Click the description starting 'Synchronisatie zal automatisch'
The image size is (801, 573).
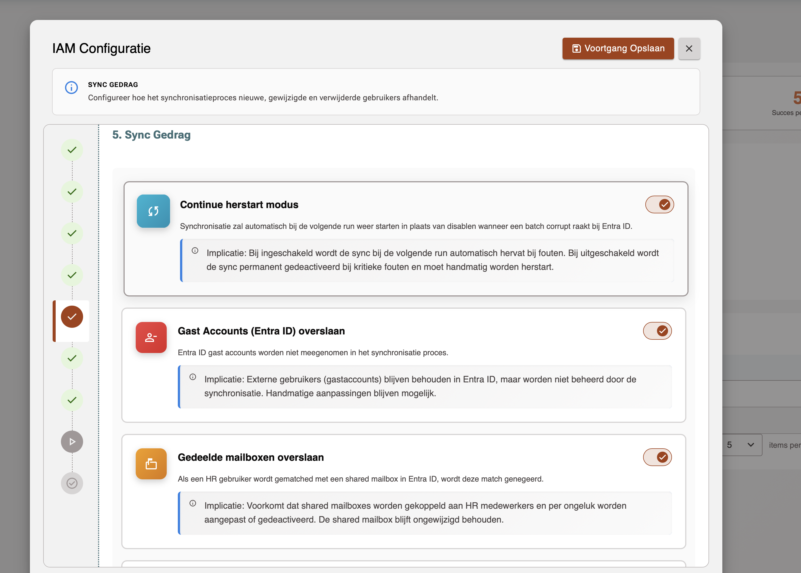(406, 226)
